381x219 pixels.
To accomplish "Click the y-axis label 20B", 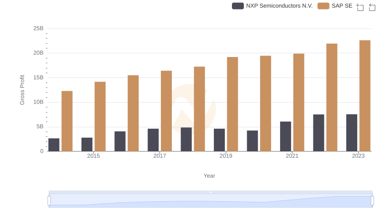I will click(39, 53).
